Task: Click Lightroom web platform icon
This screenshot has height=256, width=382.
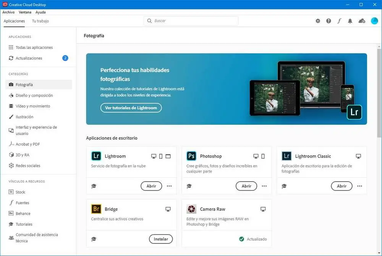Action: pyautogui.click(x=168, y=156)
